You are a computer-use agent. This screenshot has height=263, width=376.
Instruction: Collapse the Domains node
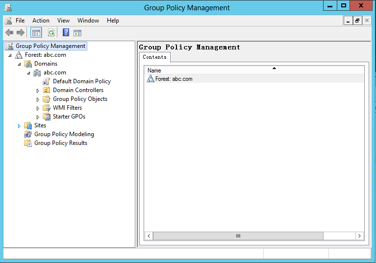pyautogui.click(x=20, y=64)
